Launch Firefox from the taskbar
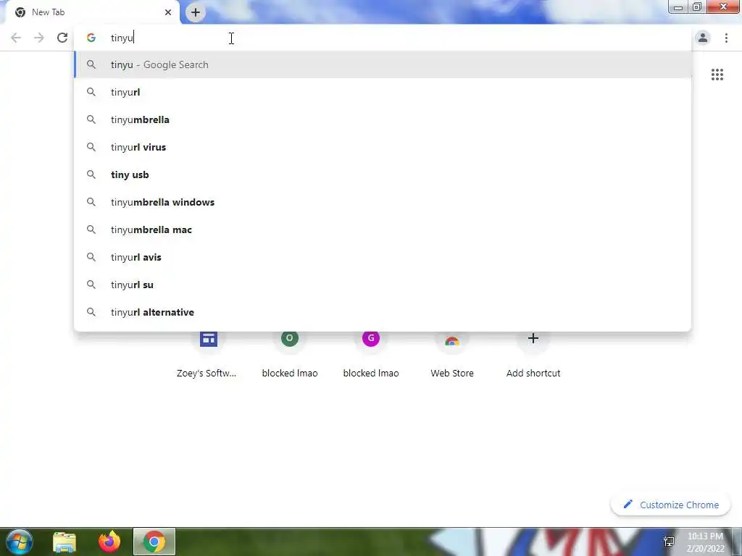The height and width of the screenshot is (556, 742). (109, 542)
